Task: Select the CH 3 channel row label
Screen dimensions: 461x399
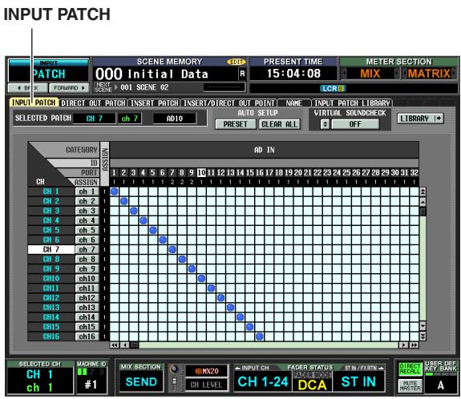Action: 51,211
